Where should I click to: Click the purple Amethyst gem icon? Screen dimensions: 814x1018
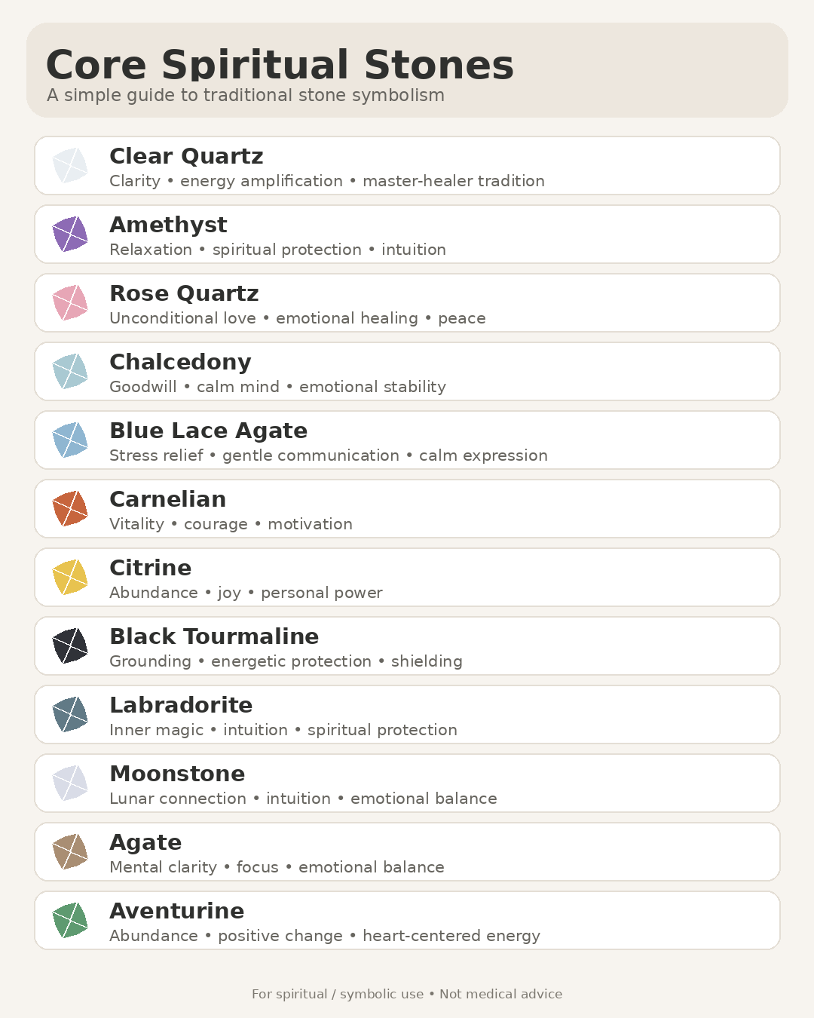point(70,234)
